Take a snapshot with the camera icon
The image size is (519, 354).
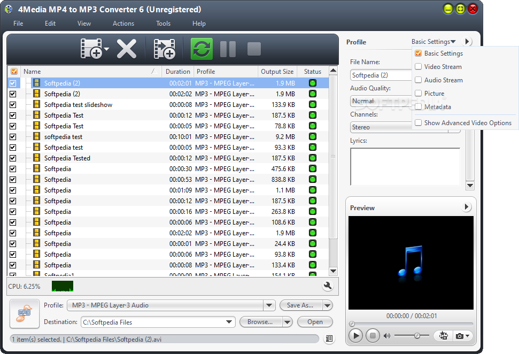pyautogui.click(x=460, y=336)
